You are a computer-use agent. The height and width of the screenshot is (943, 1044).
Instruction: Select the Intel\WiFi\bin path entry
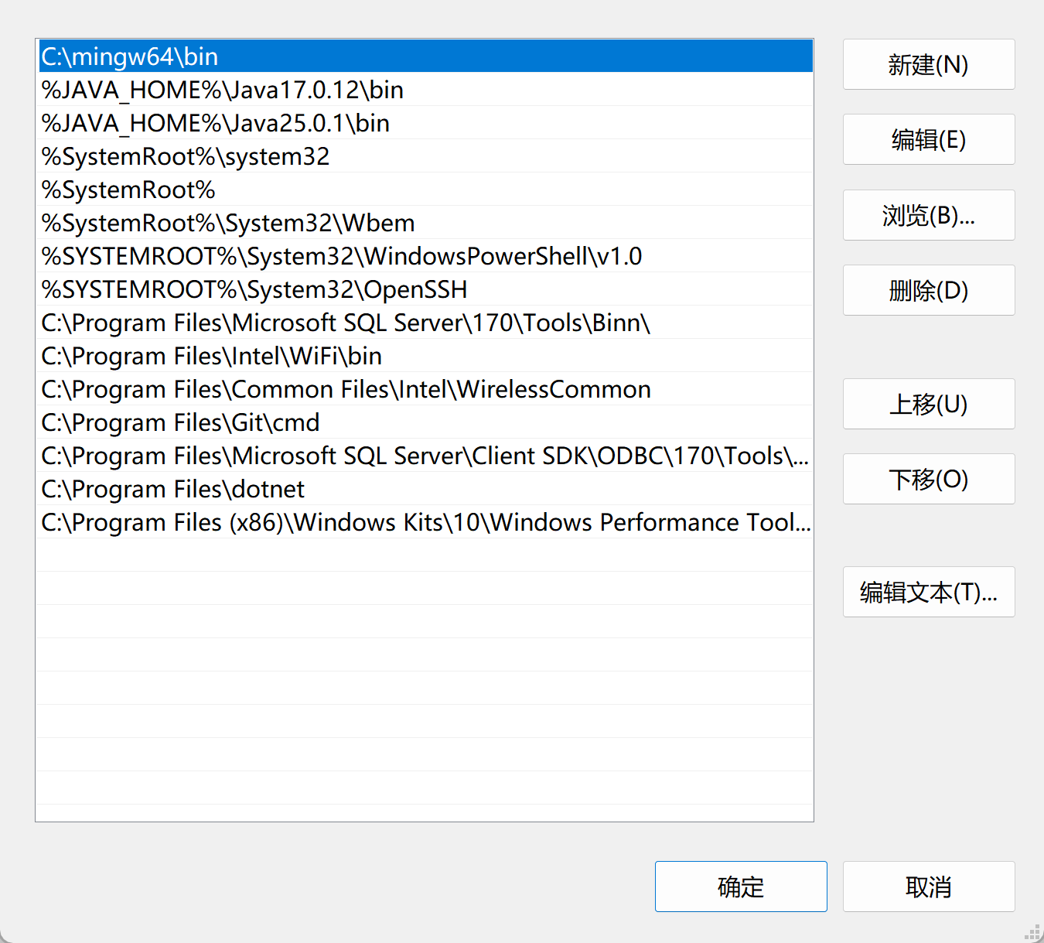coord(425,356)
